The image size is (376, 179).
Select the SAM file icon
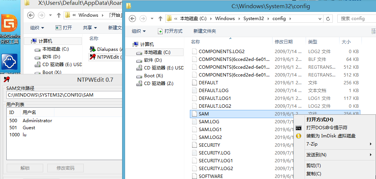point(194,114)
